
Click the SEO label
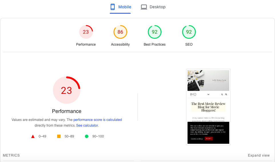point(189,44)
